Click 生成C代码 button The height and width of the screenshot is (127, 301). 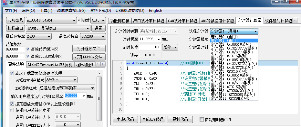click(125, 119)
